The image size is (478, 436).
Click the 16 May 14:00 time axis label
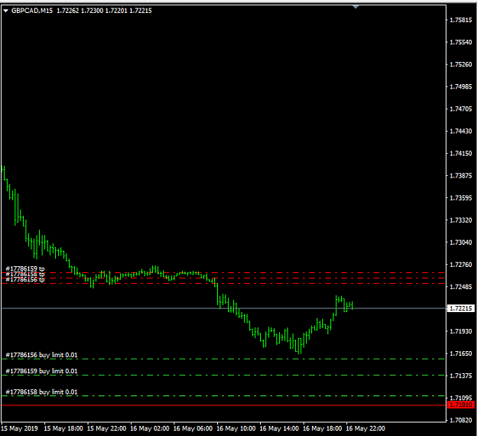(279, 428)
